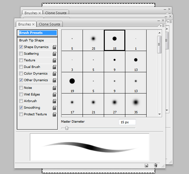Click lock icon beside Color Dynamics
The width and height of the screenshot is (189, 174).
pos(54,74)
